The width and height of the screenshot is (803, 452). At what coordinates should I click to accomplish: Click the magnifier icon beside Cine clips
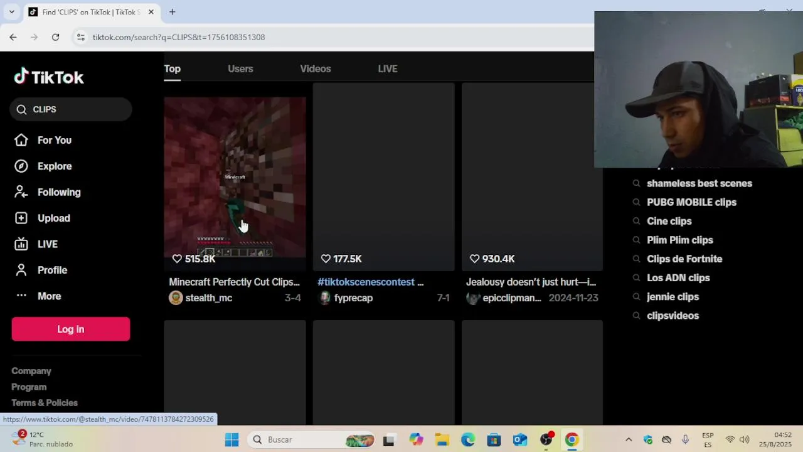click(636, 221)
